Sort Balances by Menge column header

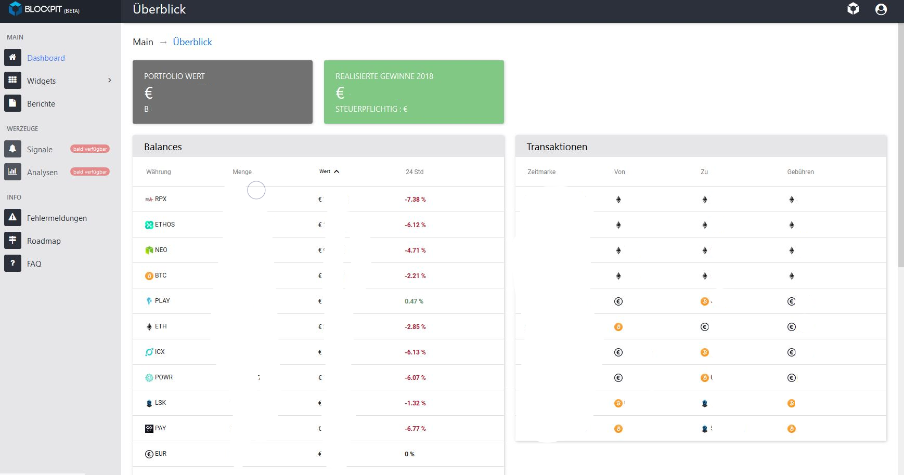point(242,172)
